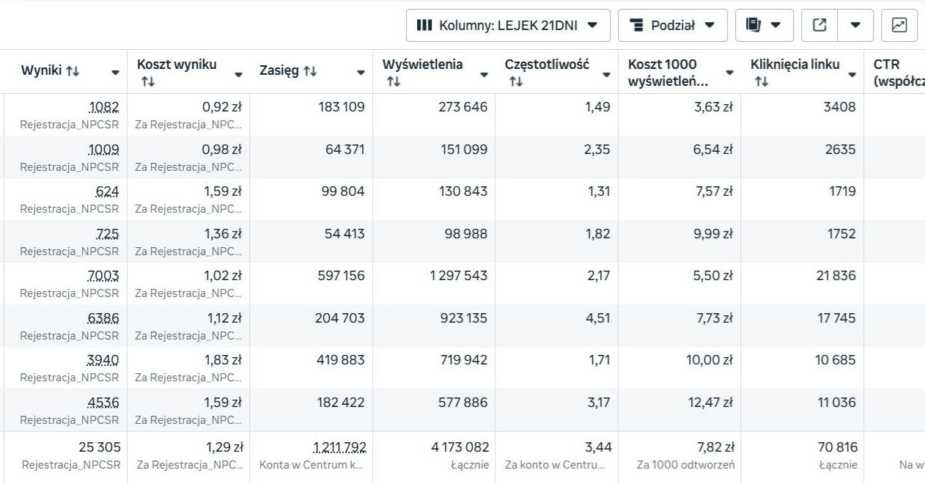Click the export table data icon

click(819, 26)
